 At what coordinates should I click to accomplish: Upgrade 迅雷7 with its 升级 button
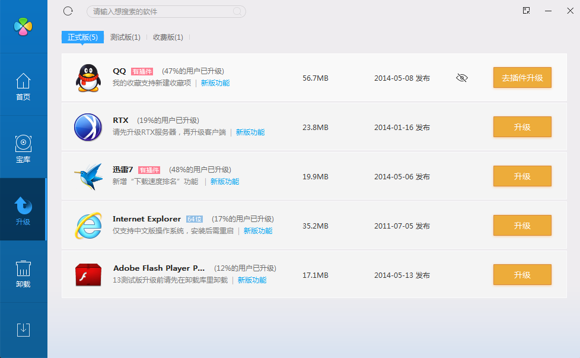[522, 176]
